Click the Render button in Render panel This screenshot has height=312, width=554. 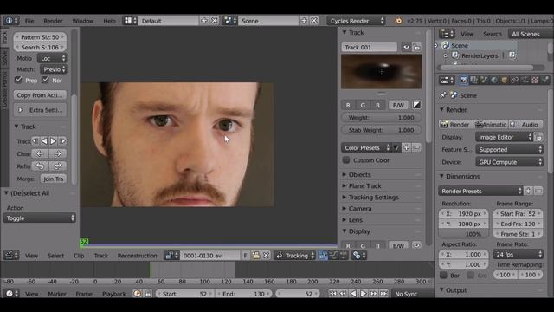[455, 125]
